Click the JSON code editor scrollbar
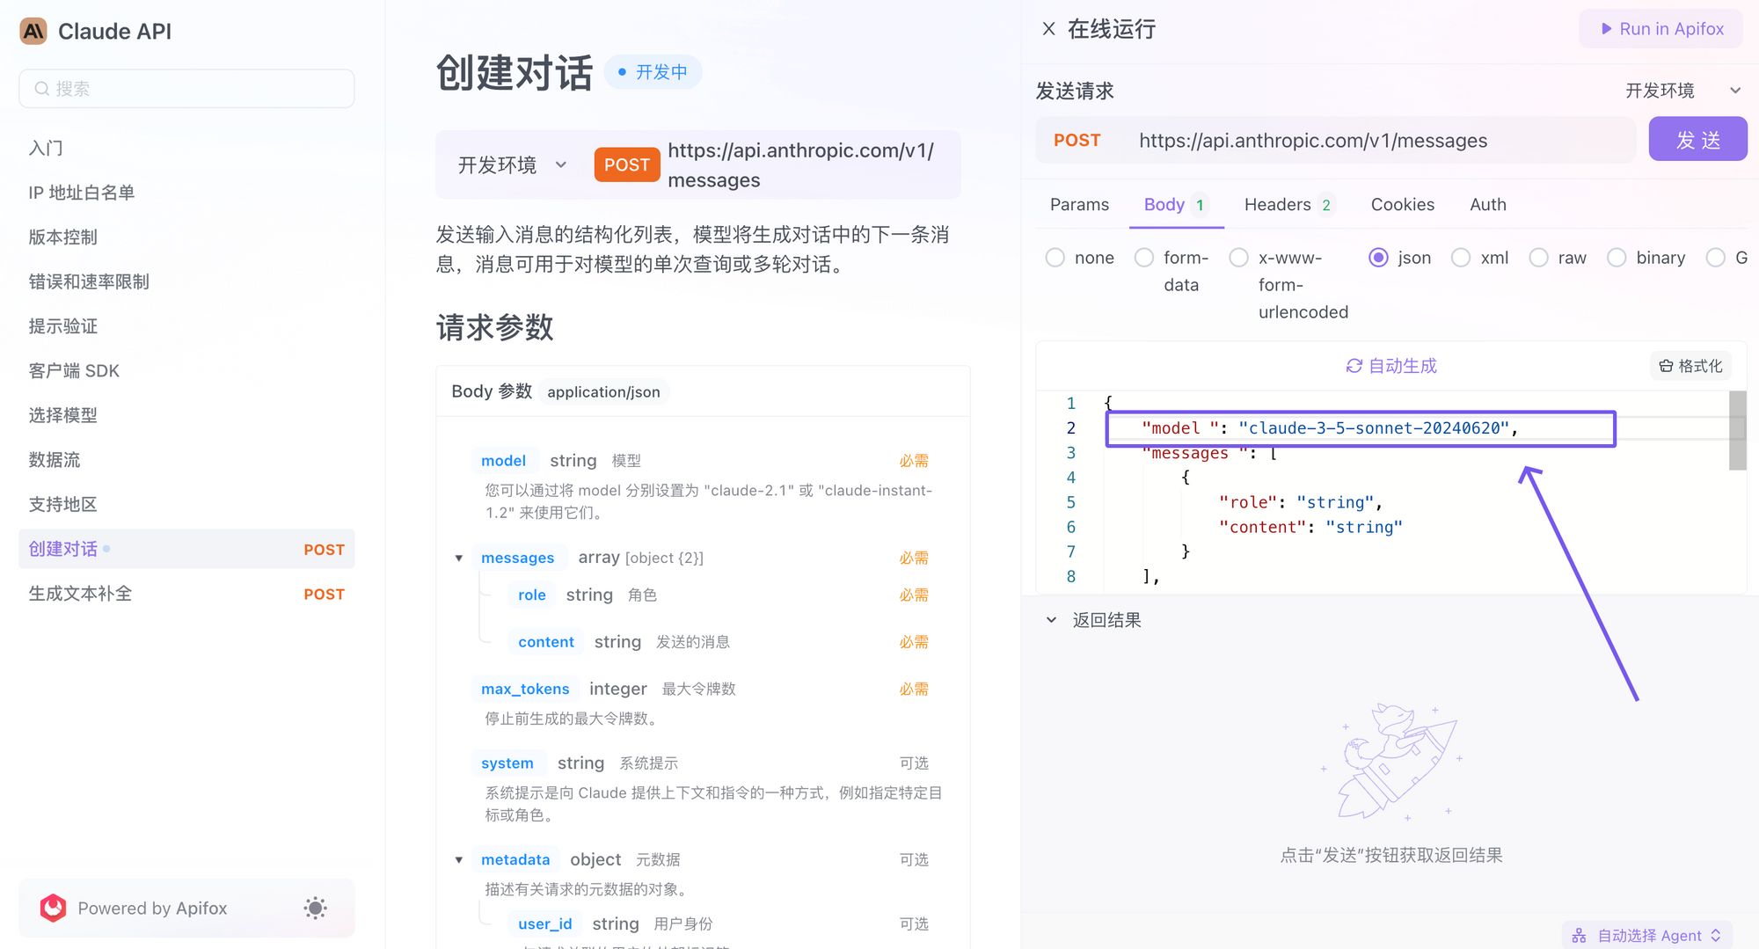The height and width of the screenshot is (949, 1759). click(x=1737, y=430)
